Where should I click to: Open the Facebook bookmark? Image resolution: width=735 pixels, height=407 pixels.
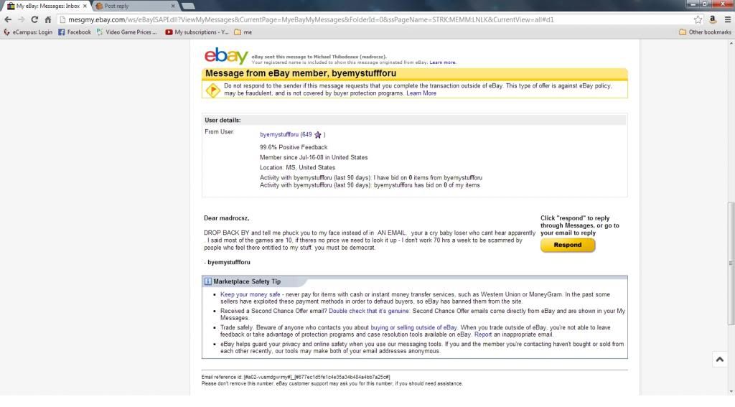[75, 32]
